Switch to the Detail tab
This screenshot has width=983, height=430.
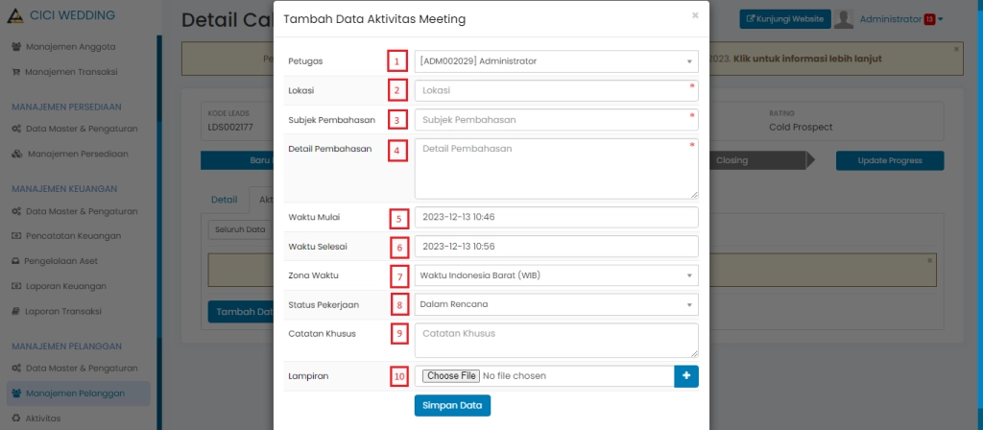coord(224,200)
